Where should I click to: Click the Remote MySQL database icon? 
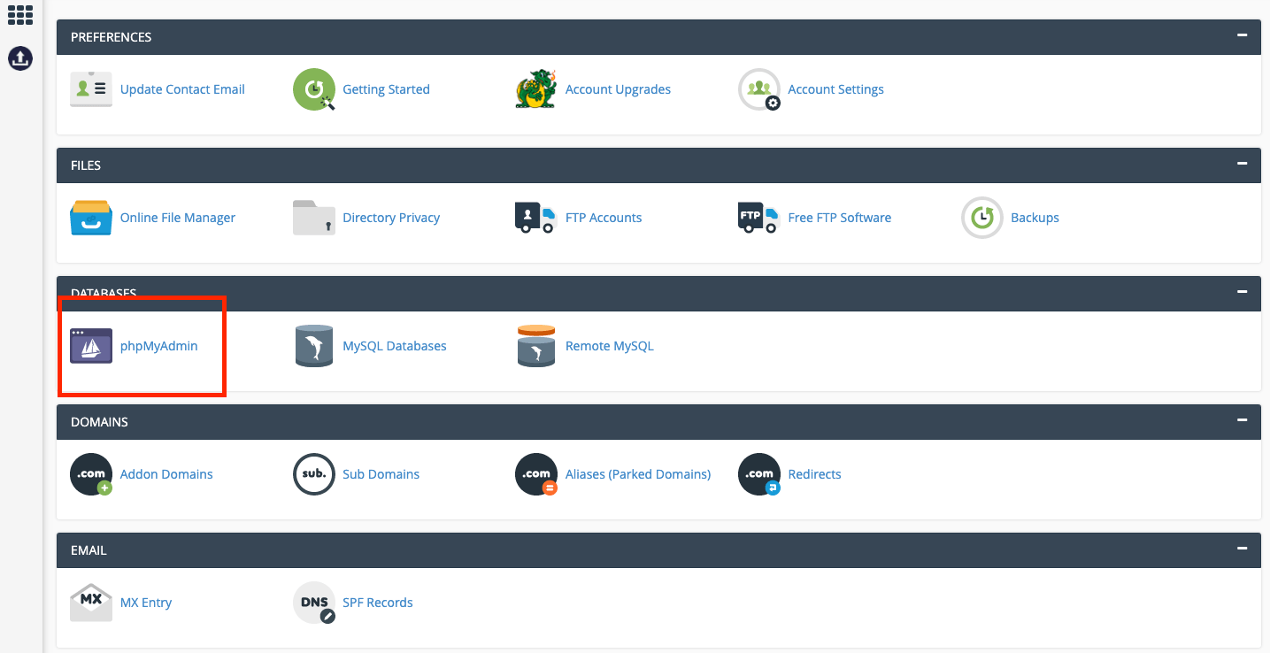point(536,346)
